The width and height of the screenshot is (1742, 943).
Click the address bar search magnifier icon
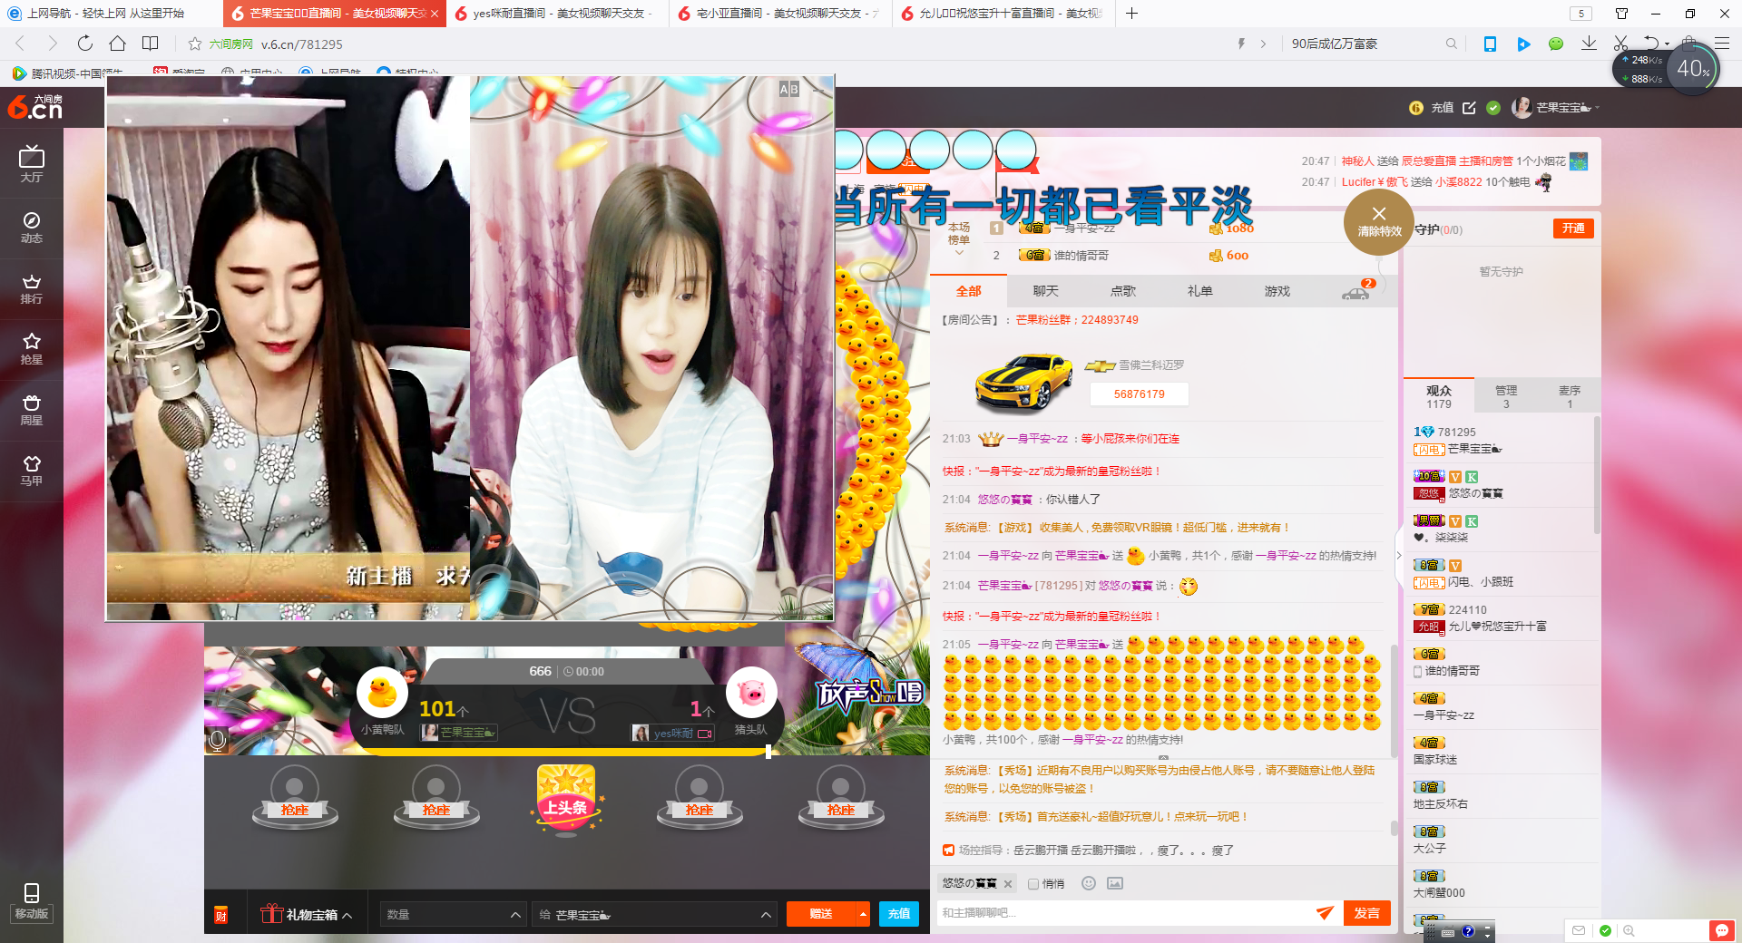[1452, 44]
